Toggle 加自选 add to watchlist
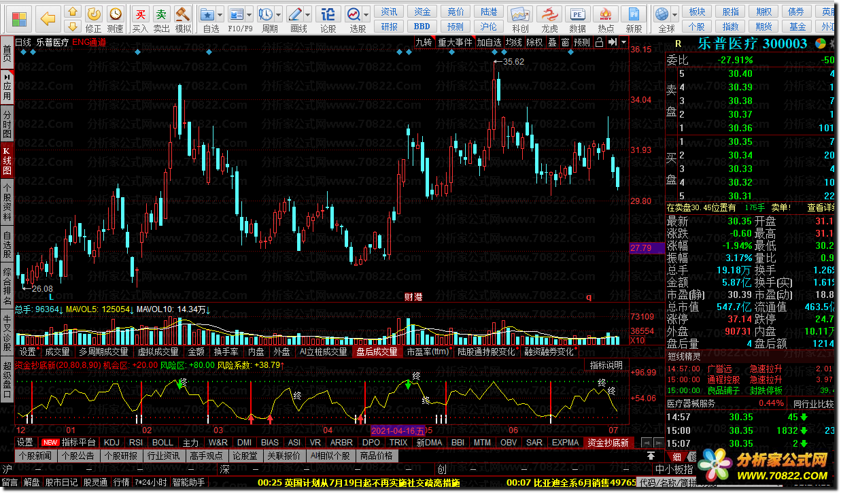This screenshot has height=493, width=841. [x=489, y=42]
